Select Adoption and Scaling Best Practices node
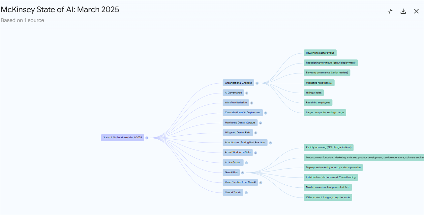 (245, 143)
